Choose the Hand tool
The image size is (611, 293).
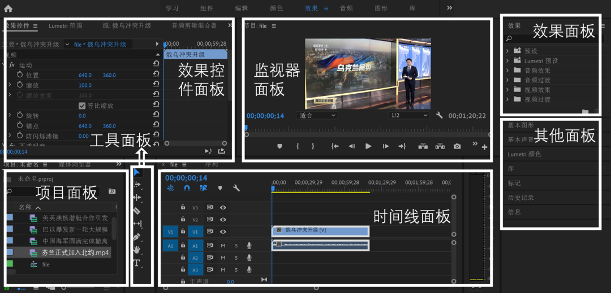(136, 250)
